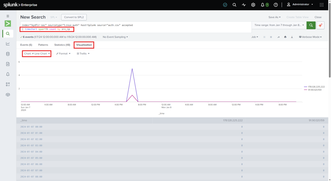This screenshot has height=181, width=331.
Task: Open the notifications bell in the top bar
Action: point(262,5)
